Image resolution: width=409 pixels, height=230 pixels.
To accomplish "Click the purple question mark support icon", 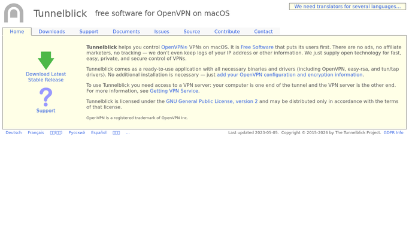I will [46, 97].
